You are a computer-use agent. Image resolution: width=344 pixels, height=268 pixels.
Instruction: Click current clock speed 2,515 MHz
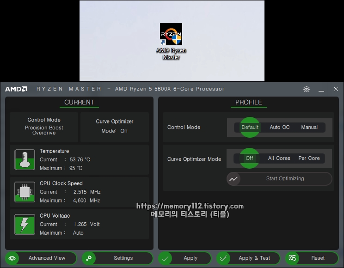click(87, 192)
